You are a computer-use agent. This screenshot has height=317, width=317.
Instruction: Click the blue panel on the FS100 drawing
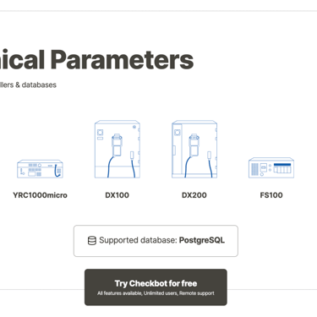[x=282, y=165]
